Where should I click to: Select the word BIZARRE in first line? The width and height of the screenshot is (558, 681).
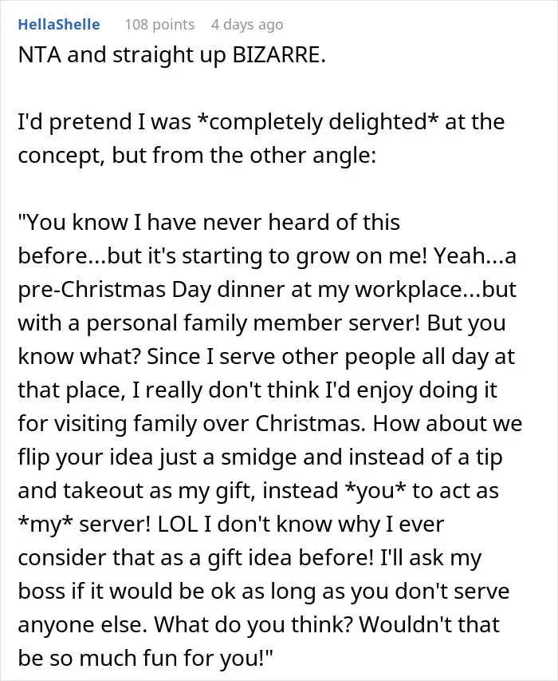pyautogui.click(x=279, y=55)
